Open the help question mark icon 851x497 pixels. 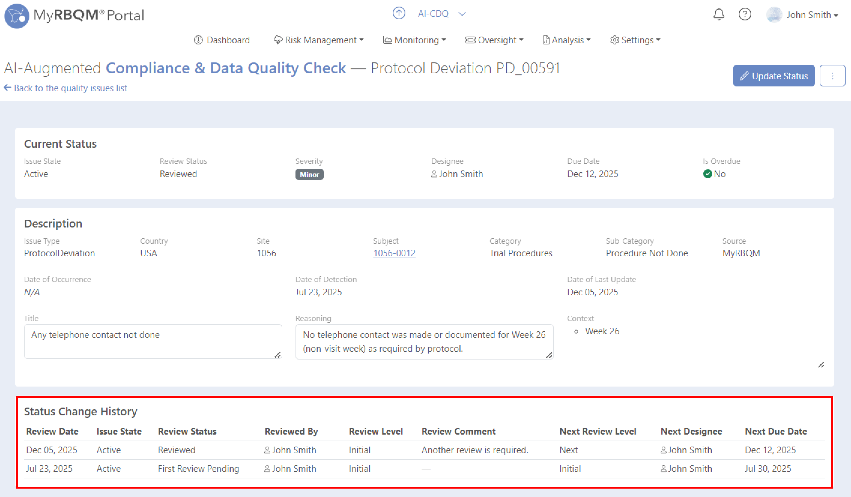pos(745,14)
